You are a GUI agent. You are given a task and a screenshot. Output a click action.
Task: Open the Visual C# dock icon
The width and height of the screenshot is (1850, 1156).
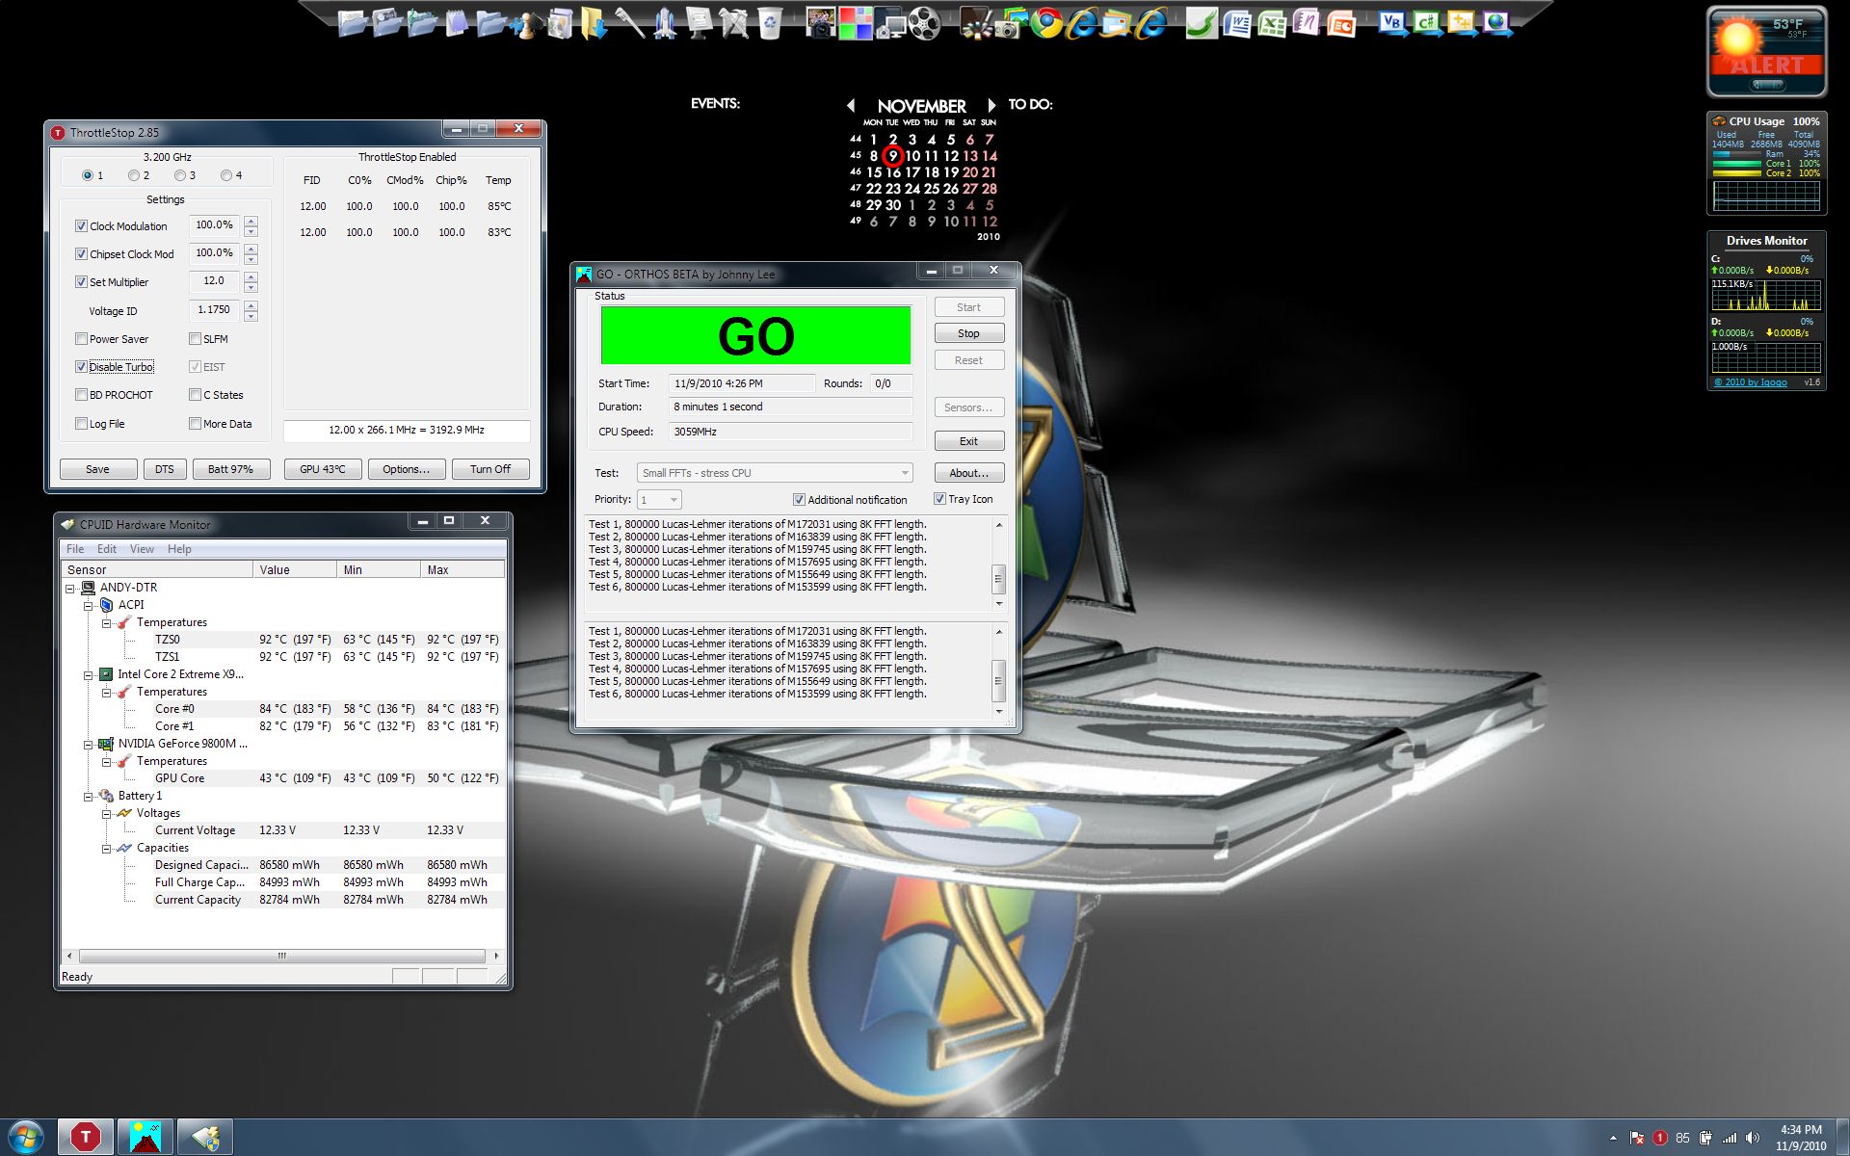1428,23
